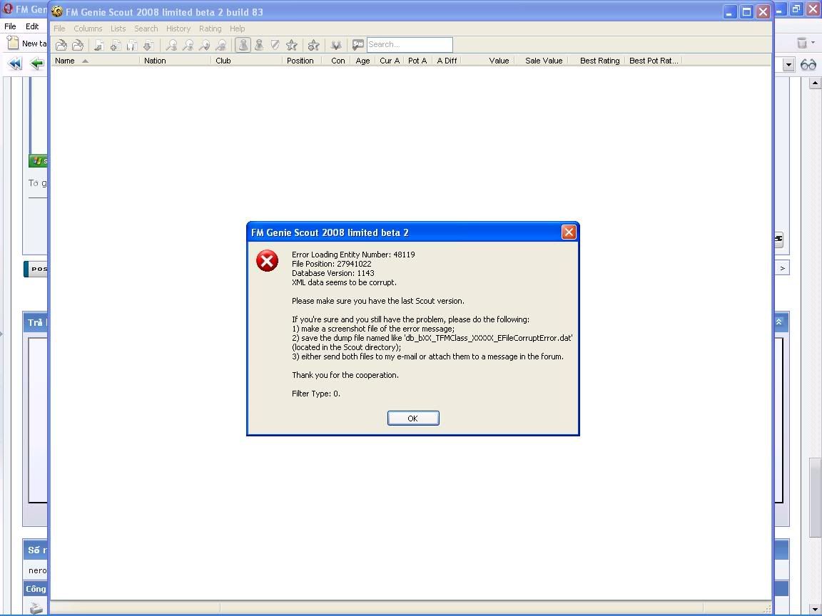822x616 pixels.
Task: Click the document with plus sign toolbar icon
Action: (116, 45)
